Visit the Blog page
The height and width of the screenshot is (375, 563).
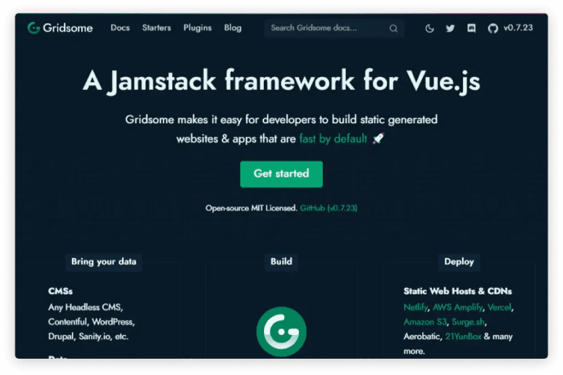tap(233, 28)
